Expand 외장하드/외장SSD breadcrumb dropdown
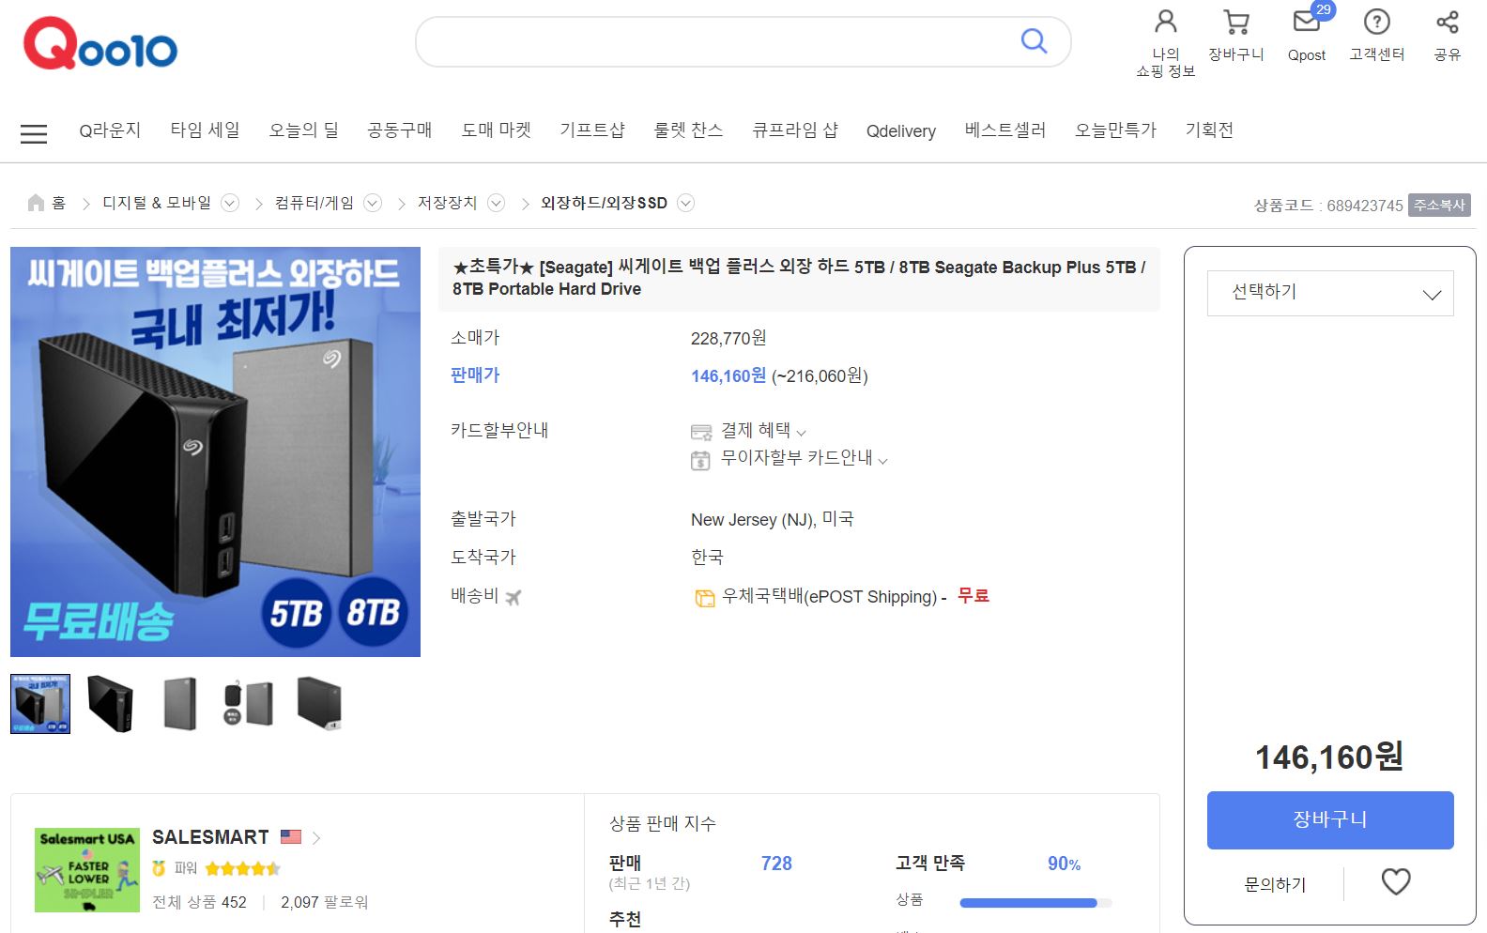The width and height of the screenshot is (1487, 933). pos(686,203)
